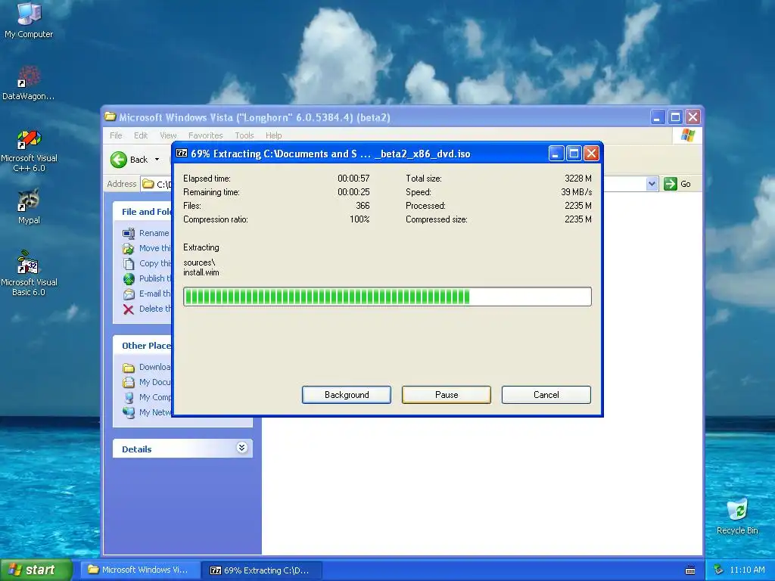This screenshot has height=581, width=775.
Task: Open My Documents link icon
Action: click(x=129, y=382)
